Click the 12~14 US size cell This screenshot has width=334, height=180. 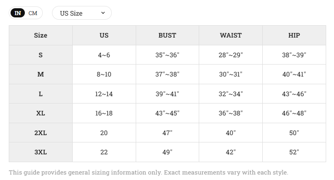(104, 94)
